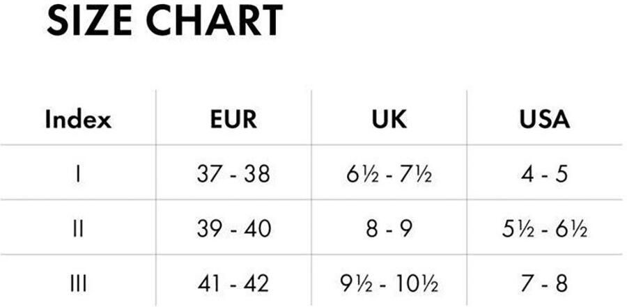
Task: Click the 10½ value in the UK column
Action: (417, 283)
